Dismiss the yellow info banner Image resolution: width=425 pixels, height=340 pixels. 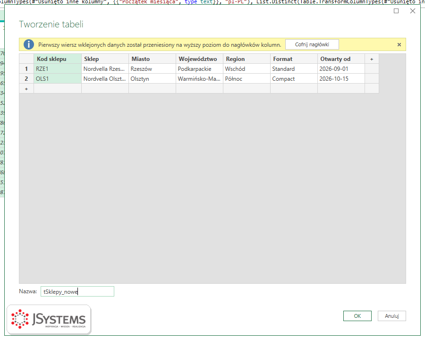coord(399,45)
